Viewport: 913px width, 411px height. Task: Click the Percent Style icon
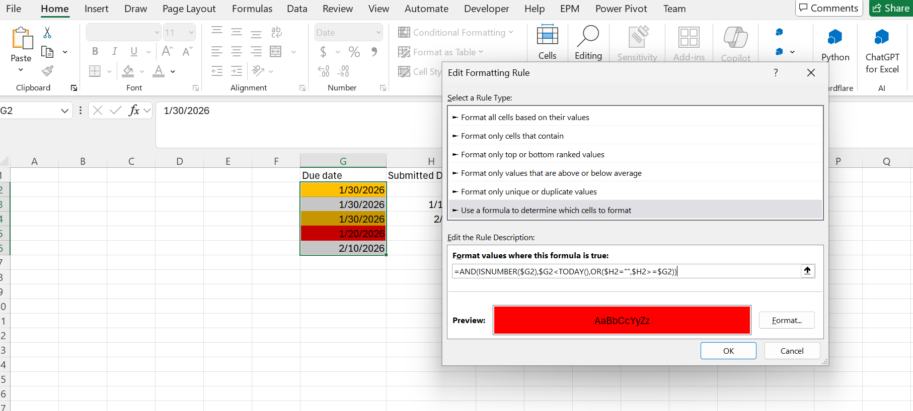point(354,51)
